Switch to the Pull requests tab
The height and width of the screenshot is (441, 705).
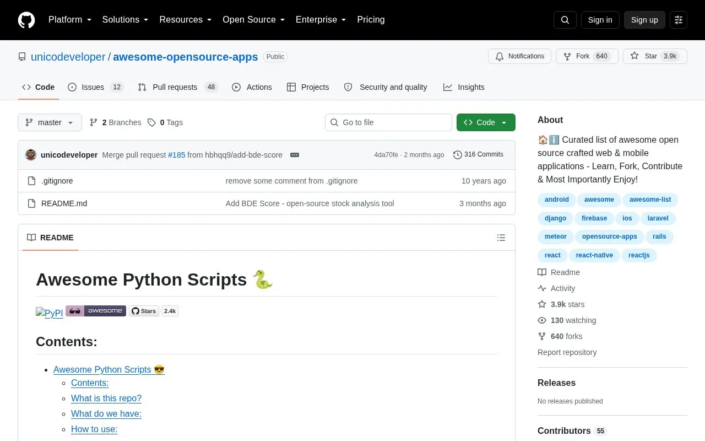click(178, 87)
